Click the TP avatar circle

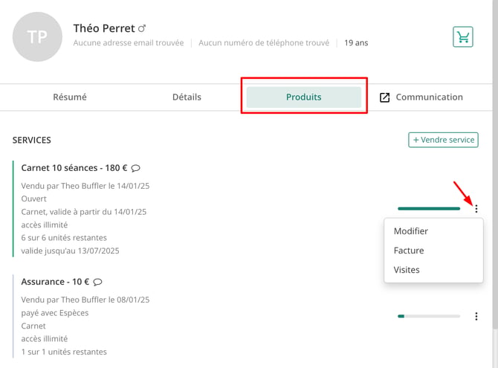tap(37, 37)
